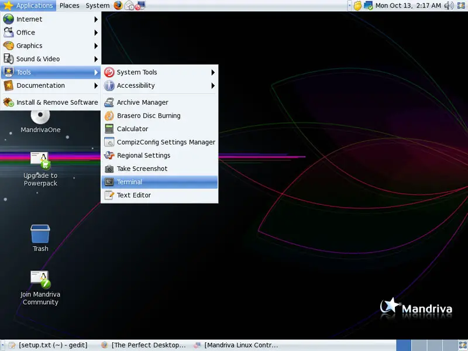This screenshot has height=351, width=468.
Task: Open the Places menu
Action: (69, 5)
